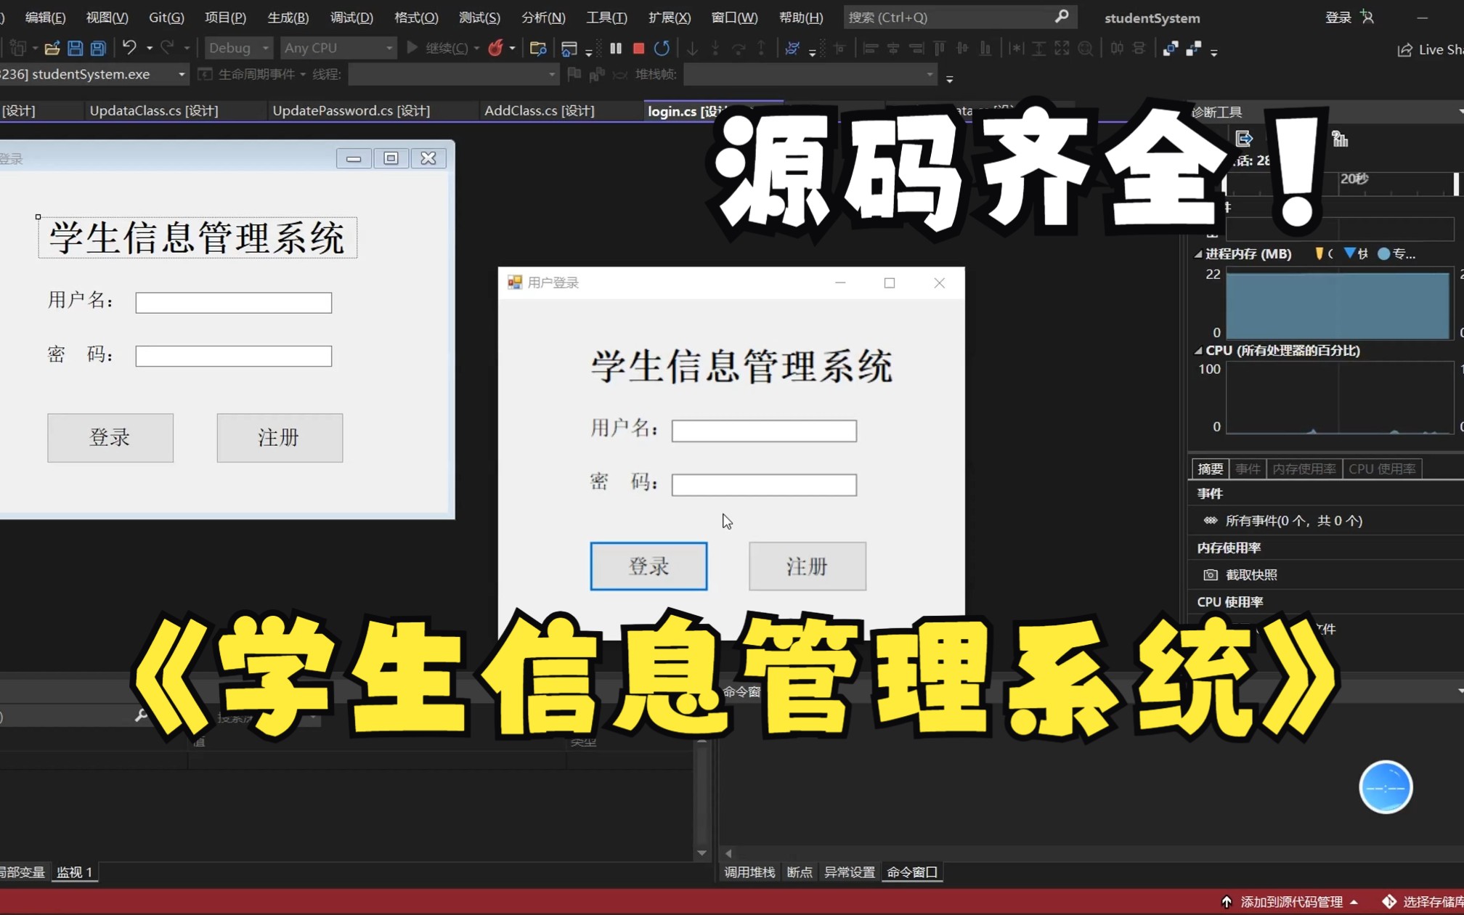Click the repository icon next to 选择存储库
The height and width of the screenshot is (915, 1464).
coord(1389,901)
